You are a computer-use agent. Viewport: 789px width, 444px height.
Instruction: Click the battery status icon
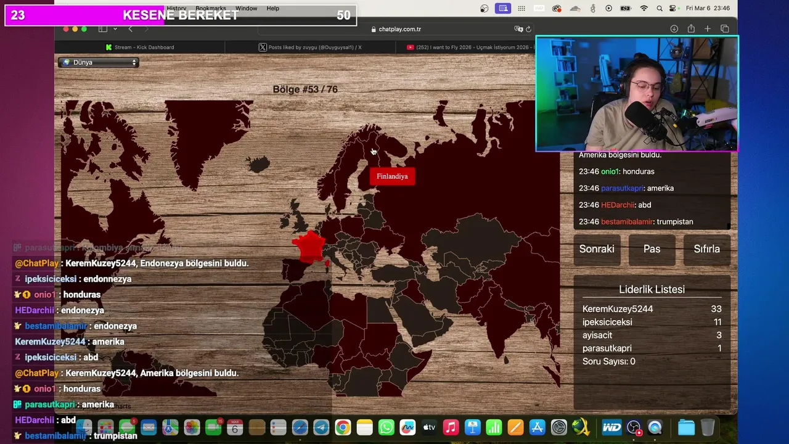point(626,9)
